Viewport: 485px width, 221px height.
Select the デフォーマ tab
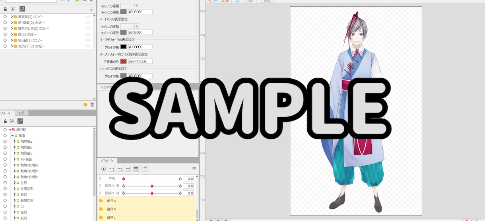pyautogui.click(x=7, y=113)
